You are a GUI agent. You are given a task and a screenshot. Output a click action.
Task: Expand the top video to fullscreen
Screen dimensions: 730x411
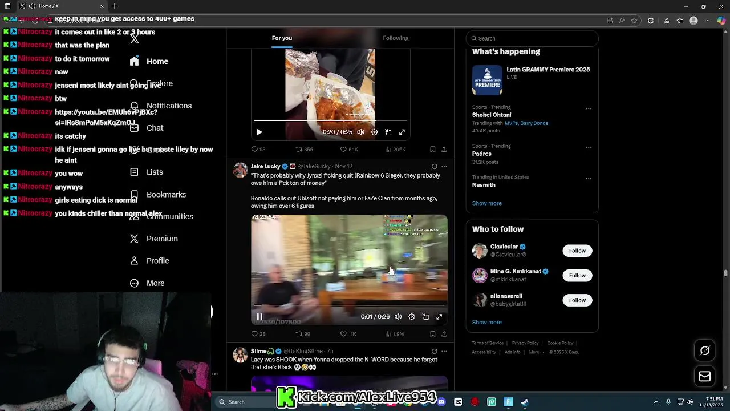(x=402, y=132)
